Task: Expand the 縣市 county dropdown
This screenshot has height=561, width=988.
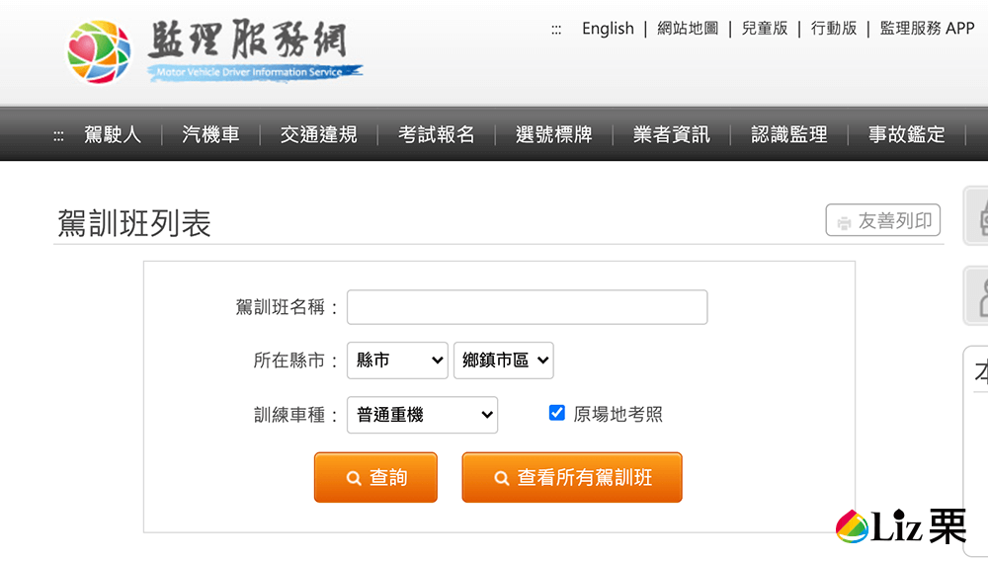Action: 397,361
